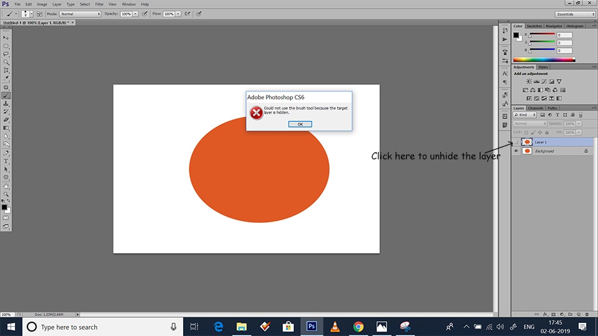Toggle lock transparent pixels
The width and height of the screenshot is (598, 336).
tap(526, 132)
